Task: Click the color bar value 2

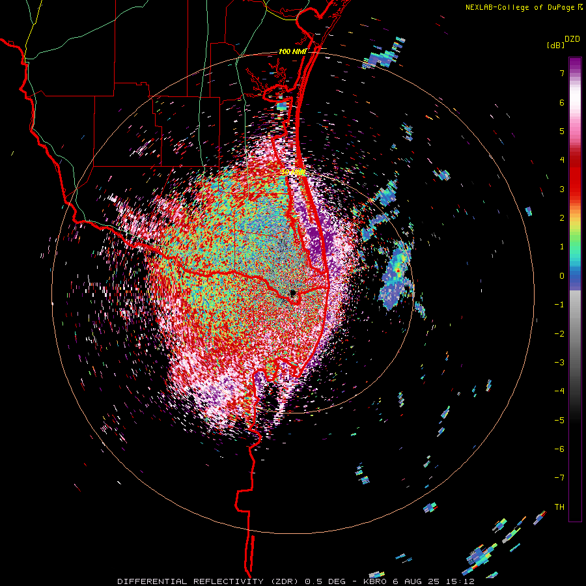Action: click(x=562, y=218)
